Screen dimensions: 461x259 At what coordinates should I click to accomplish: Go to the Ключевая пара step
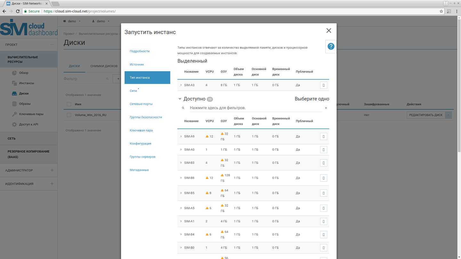pos(141,130)
